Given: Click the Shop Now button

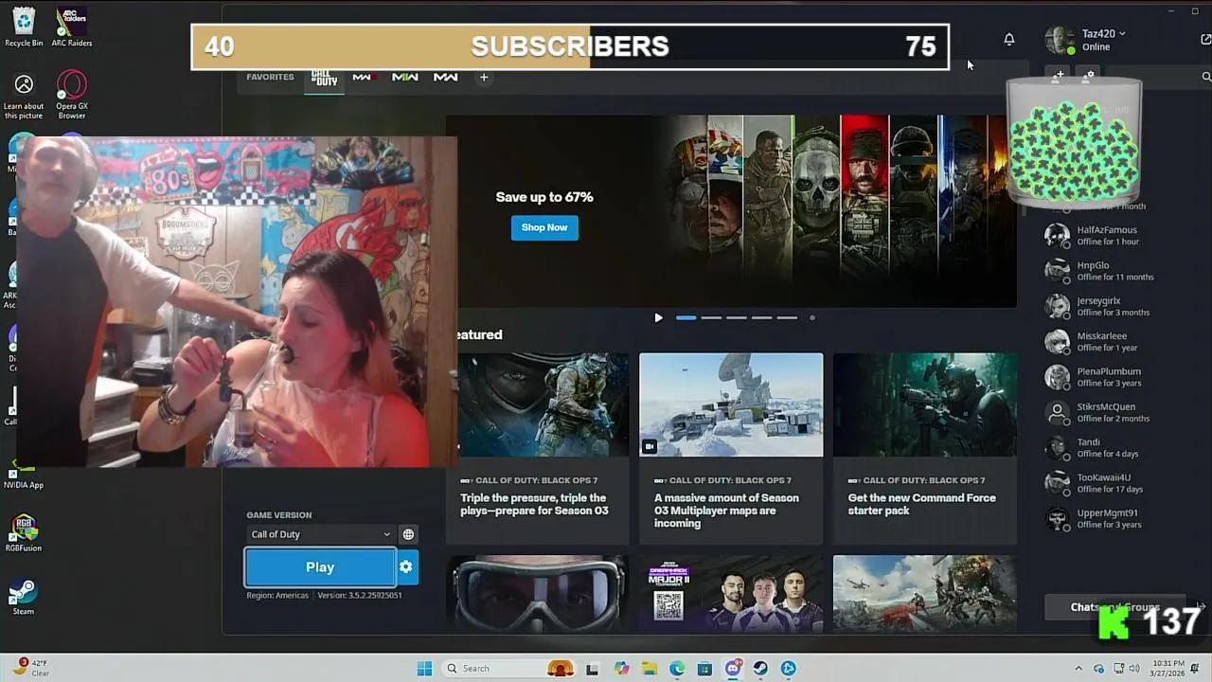Looking at the screenshot, I should click(544, 227).
